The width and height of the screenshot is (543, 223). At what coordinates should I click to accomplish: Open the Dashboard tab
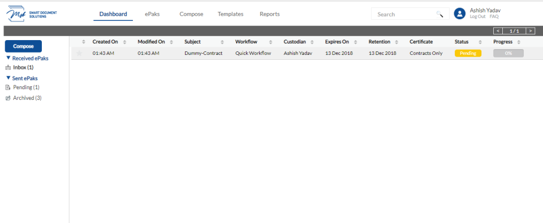(x=113, y=14)
